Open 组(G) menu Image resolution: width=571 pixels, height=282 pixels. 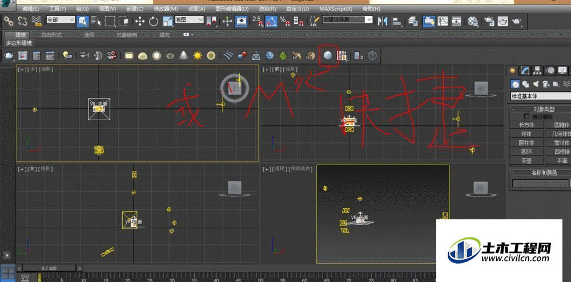[x=81, y=9]
